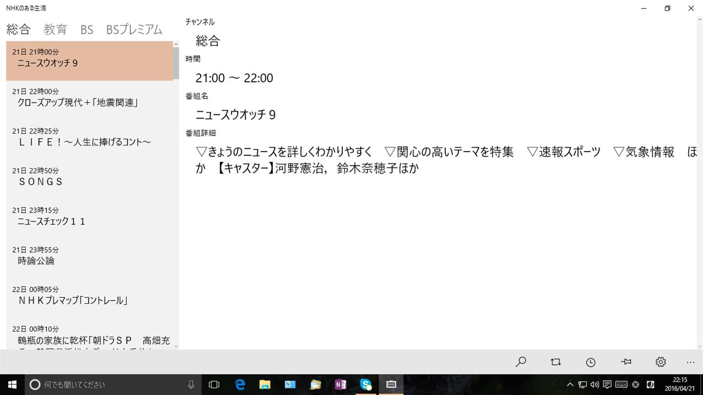This screenshot has height=395, width=703.
Task: Open settings gear in app bar
Action: coord(661,362)
